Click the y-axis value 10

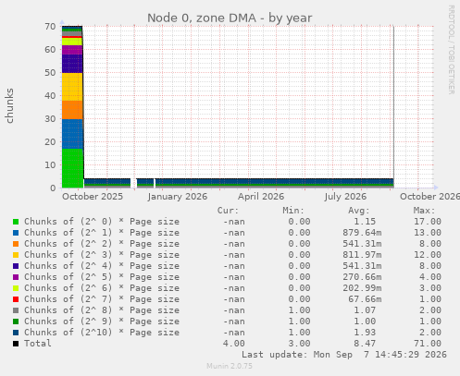coord(50,165)
